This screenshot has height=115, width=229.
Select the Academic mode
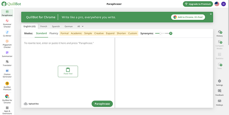point(76,33)
